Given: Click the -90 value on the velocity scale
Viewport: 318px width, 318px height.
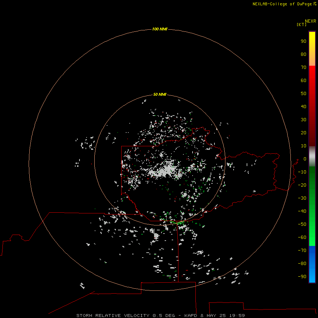Looking at the screenshot, I should (x=302, y=276).
